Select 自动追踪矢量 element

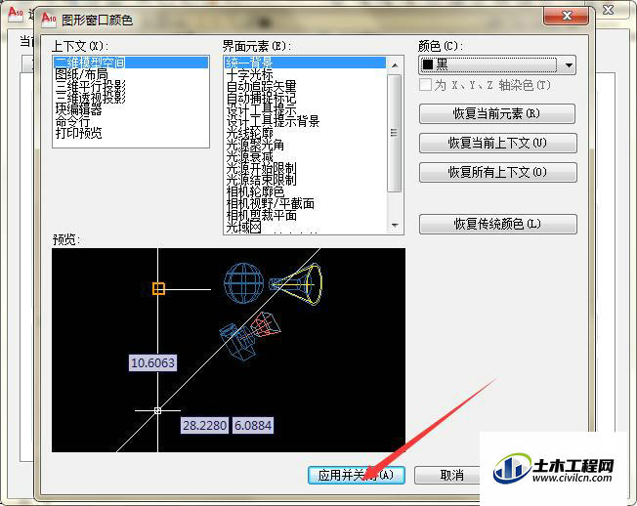tap(261, 86)
